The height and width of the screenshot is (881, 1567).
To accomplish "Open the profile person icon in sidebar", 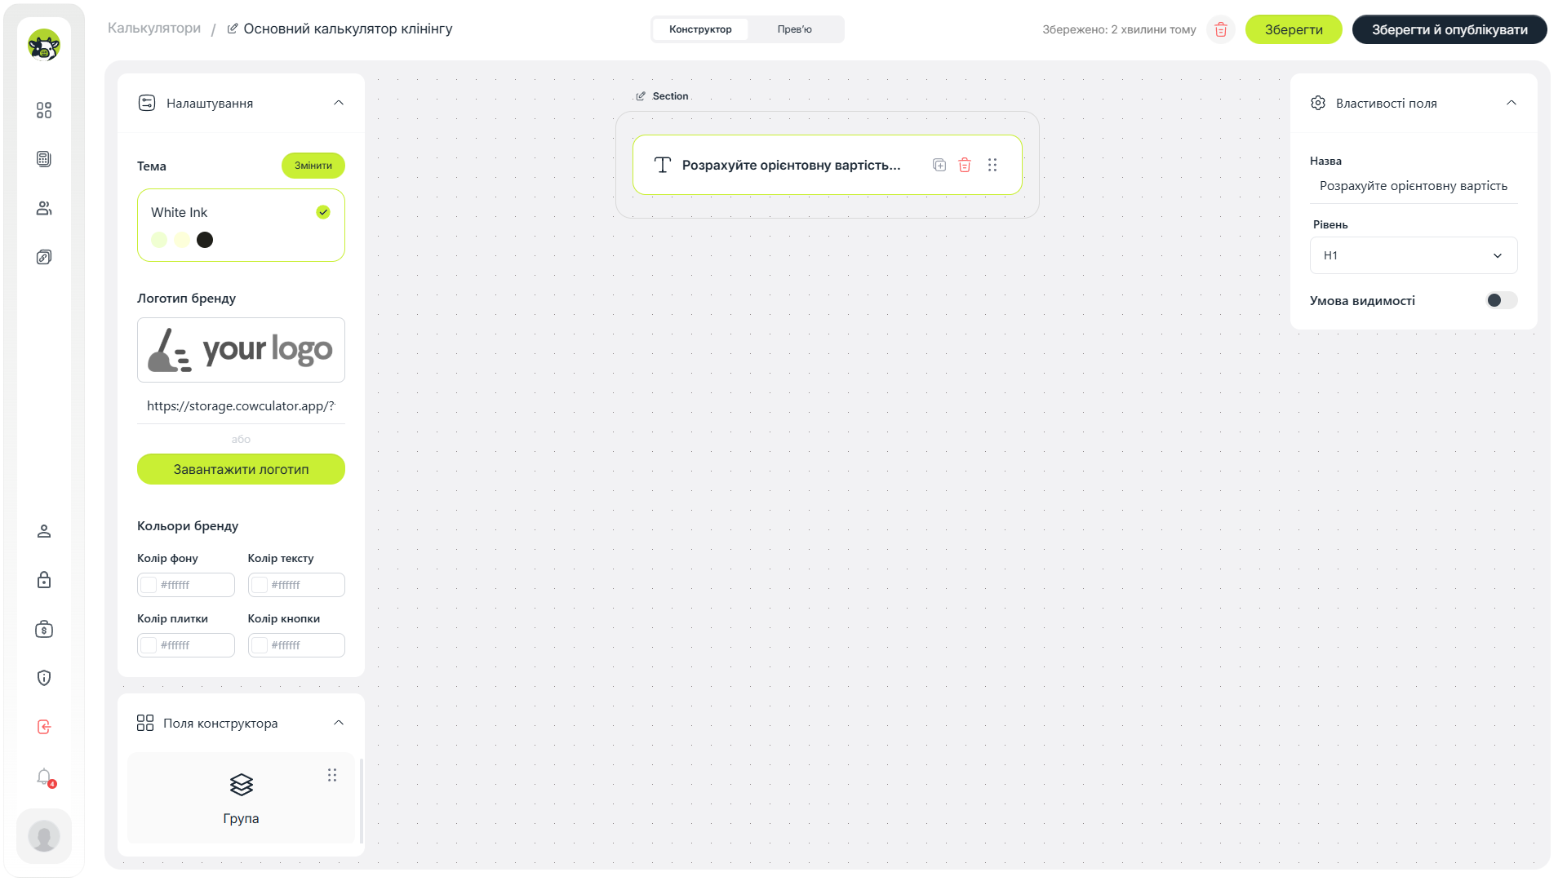I will (44, 531).
